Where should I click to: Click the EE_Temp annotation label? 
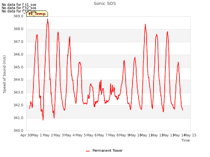point(37,14)
